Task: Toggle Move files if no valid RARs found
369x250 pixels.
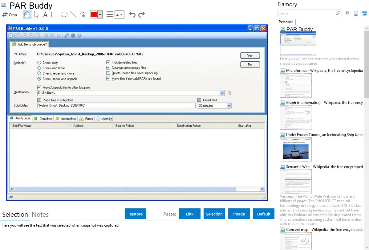Action: coord(108,79)
